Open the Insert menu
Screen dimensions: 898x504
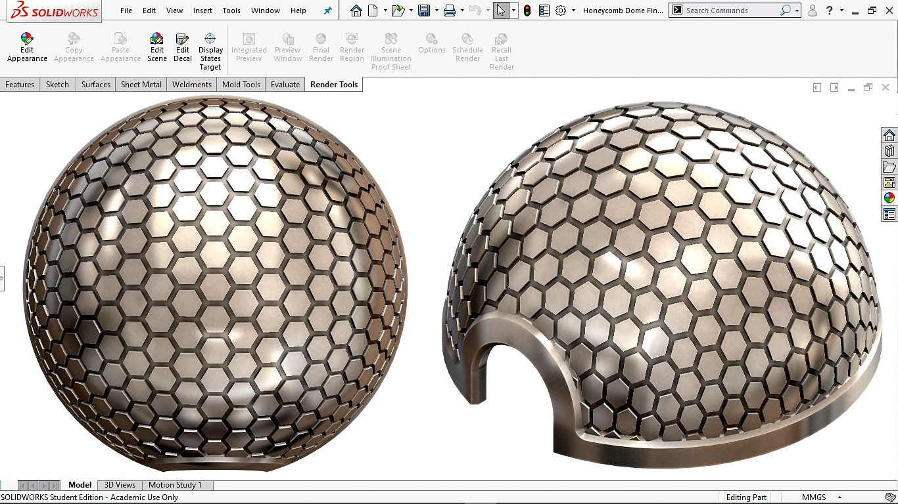tap(202, 10)
